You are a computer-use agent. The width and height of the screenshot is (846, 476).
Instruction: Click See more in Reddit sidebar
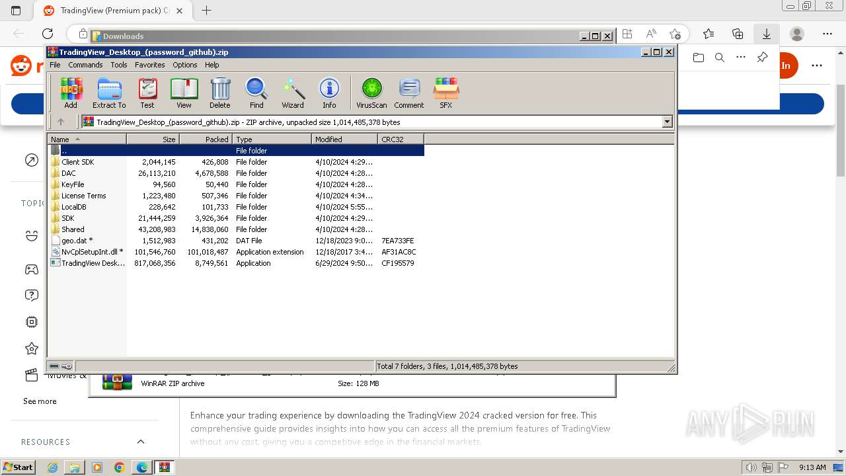[40, 401]
